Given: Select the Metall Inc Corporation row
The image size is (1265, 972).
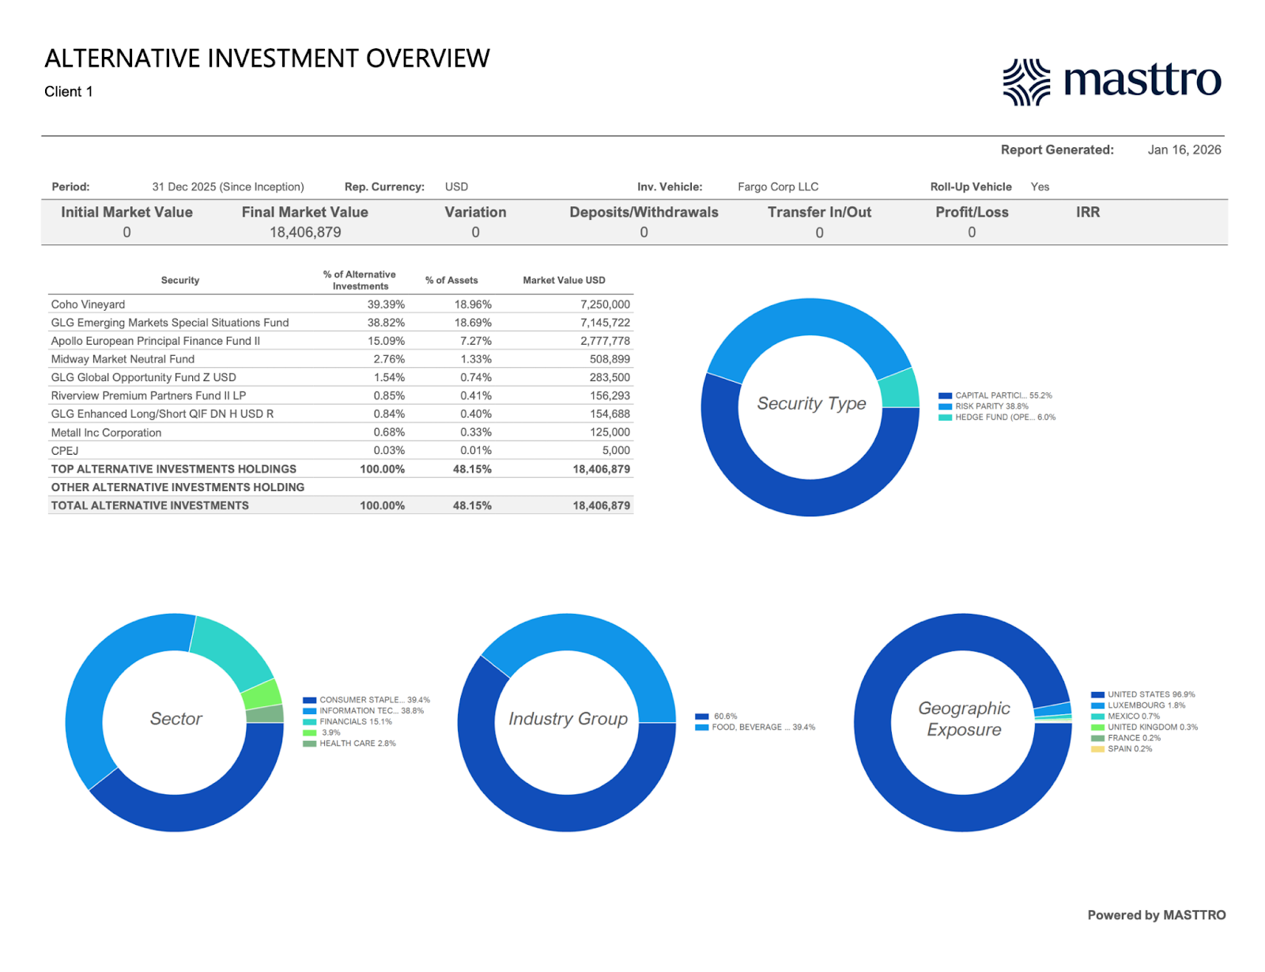Looking at the screenshot, I should (341, 433).
